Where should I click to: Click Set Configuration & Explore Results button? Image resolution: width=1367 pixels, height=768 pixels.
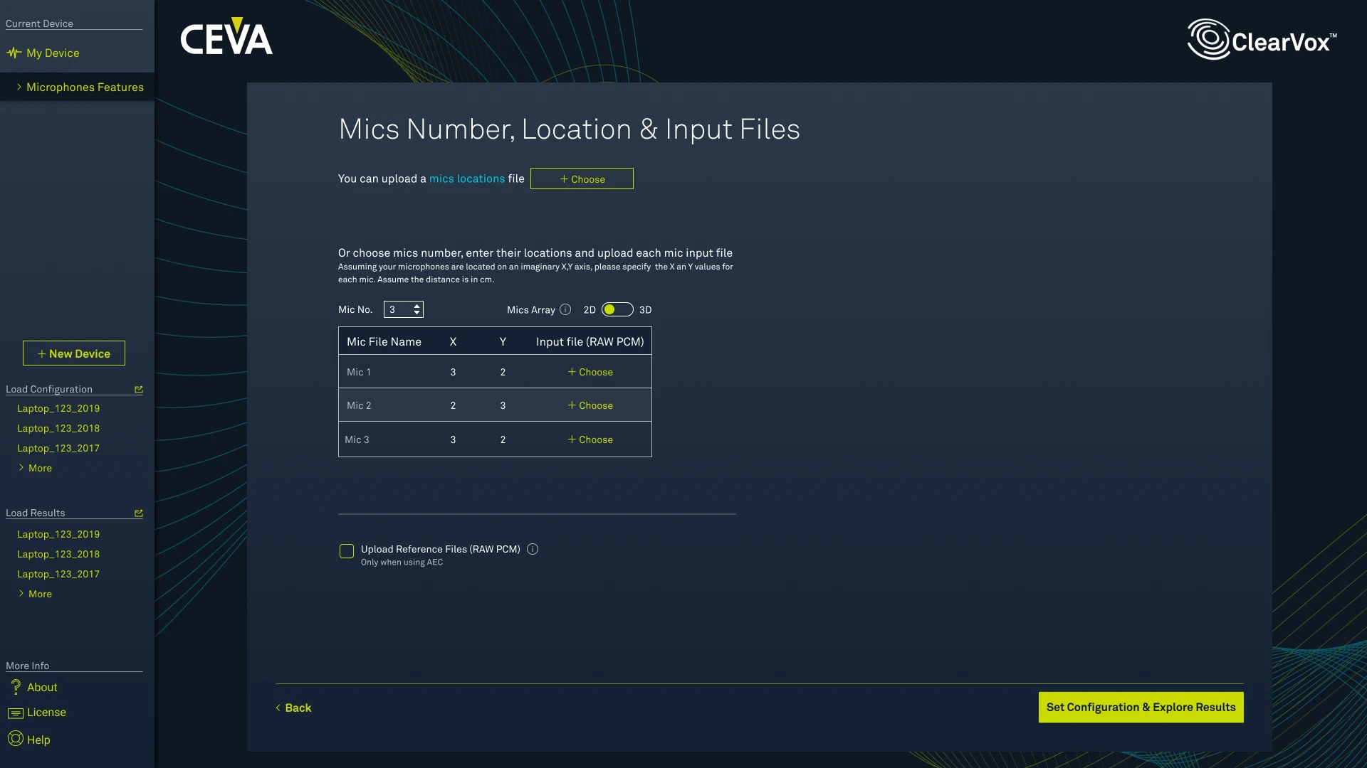[x=1141, y=707]
